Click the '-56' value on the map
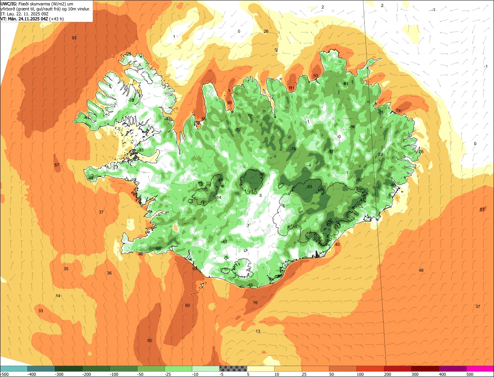This screenshot has height=377, width=494. click(352, 127)
